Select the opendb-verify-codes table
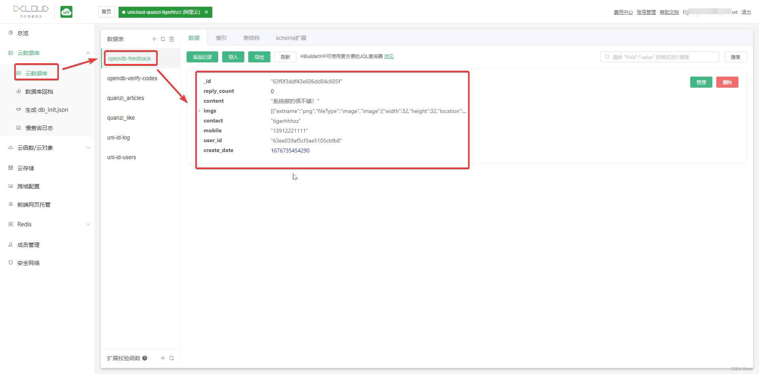 click(141, 78)
